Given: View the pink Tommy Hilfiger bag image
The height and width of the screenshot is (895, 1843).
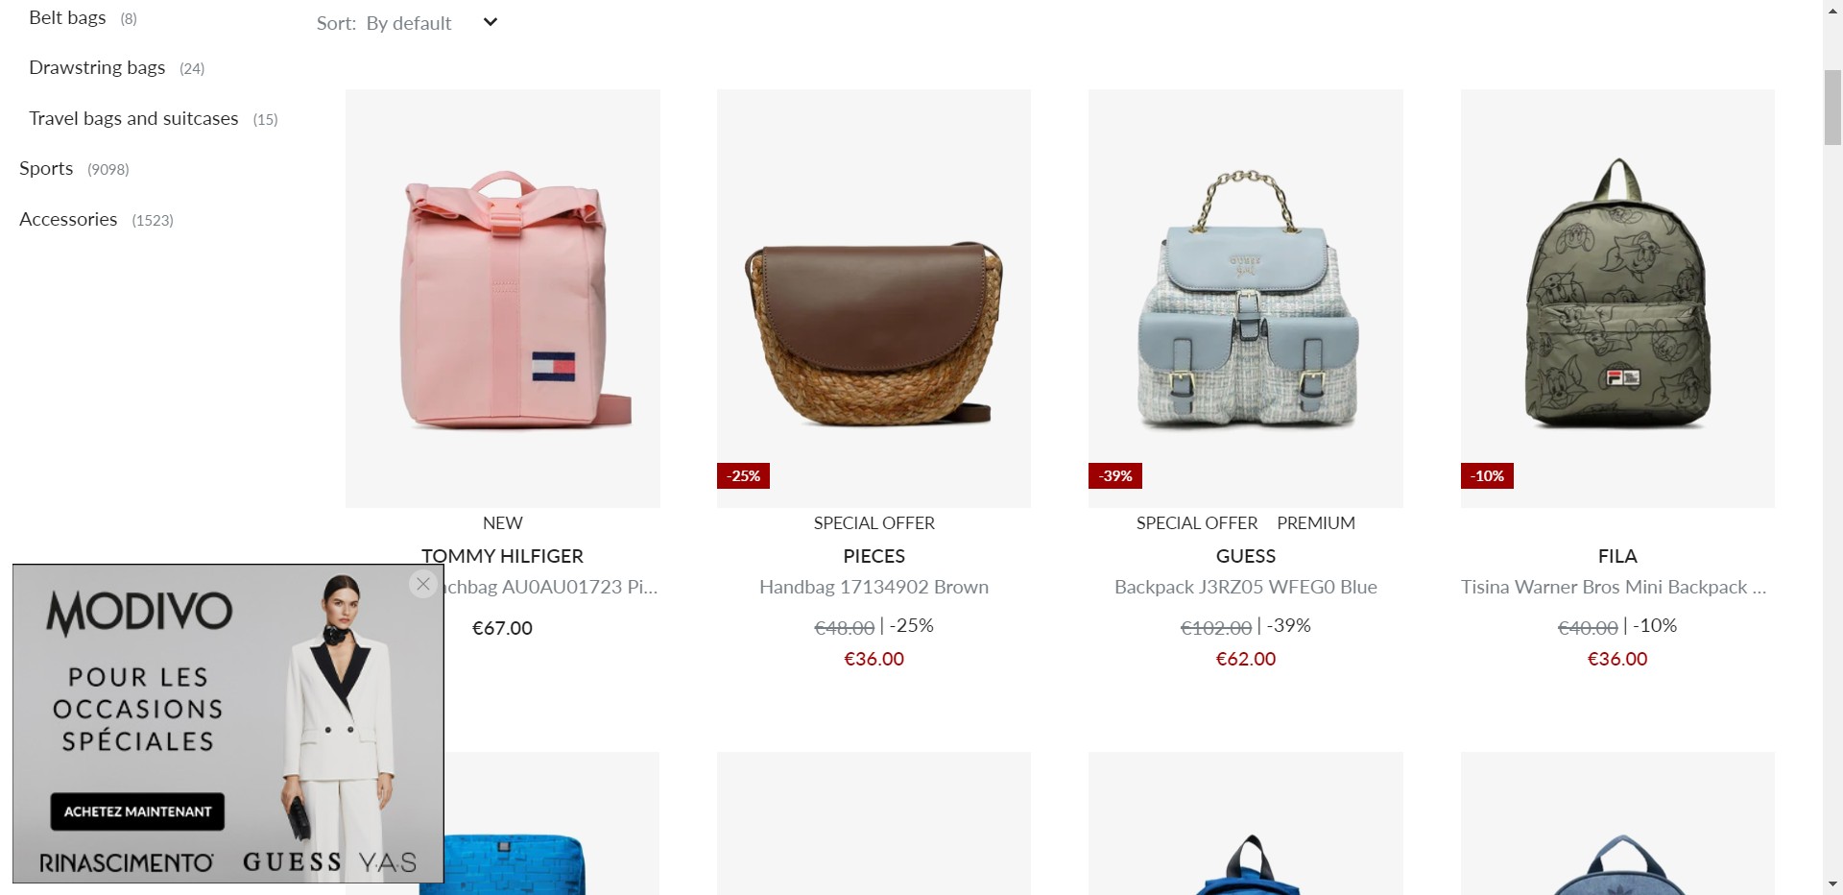Looking at the screenshot, I should [x=503, y=299].
